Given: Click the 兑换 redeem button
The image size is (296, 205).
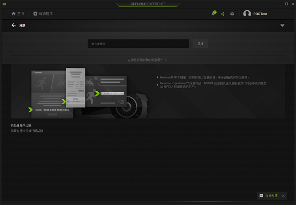Looking at the screenshot, I should [200, 44].
